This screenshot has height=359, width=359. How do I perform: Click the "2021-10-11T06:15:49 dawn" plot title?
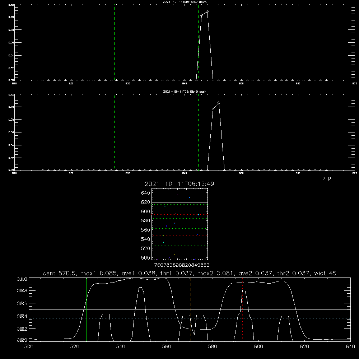[185, 2]
